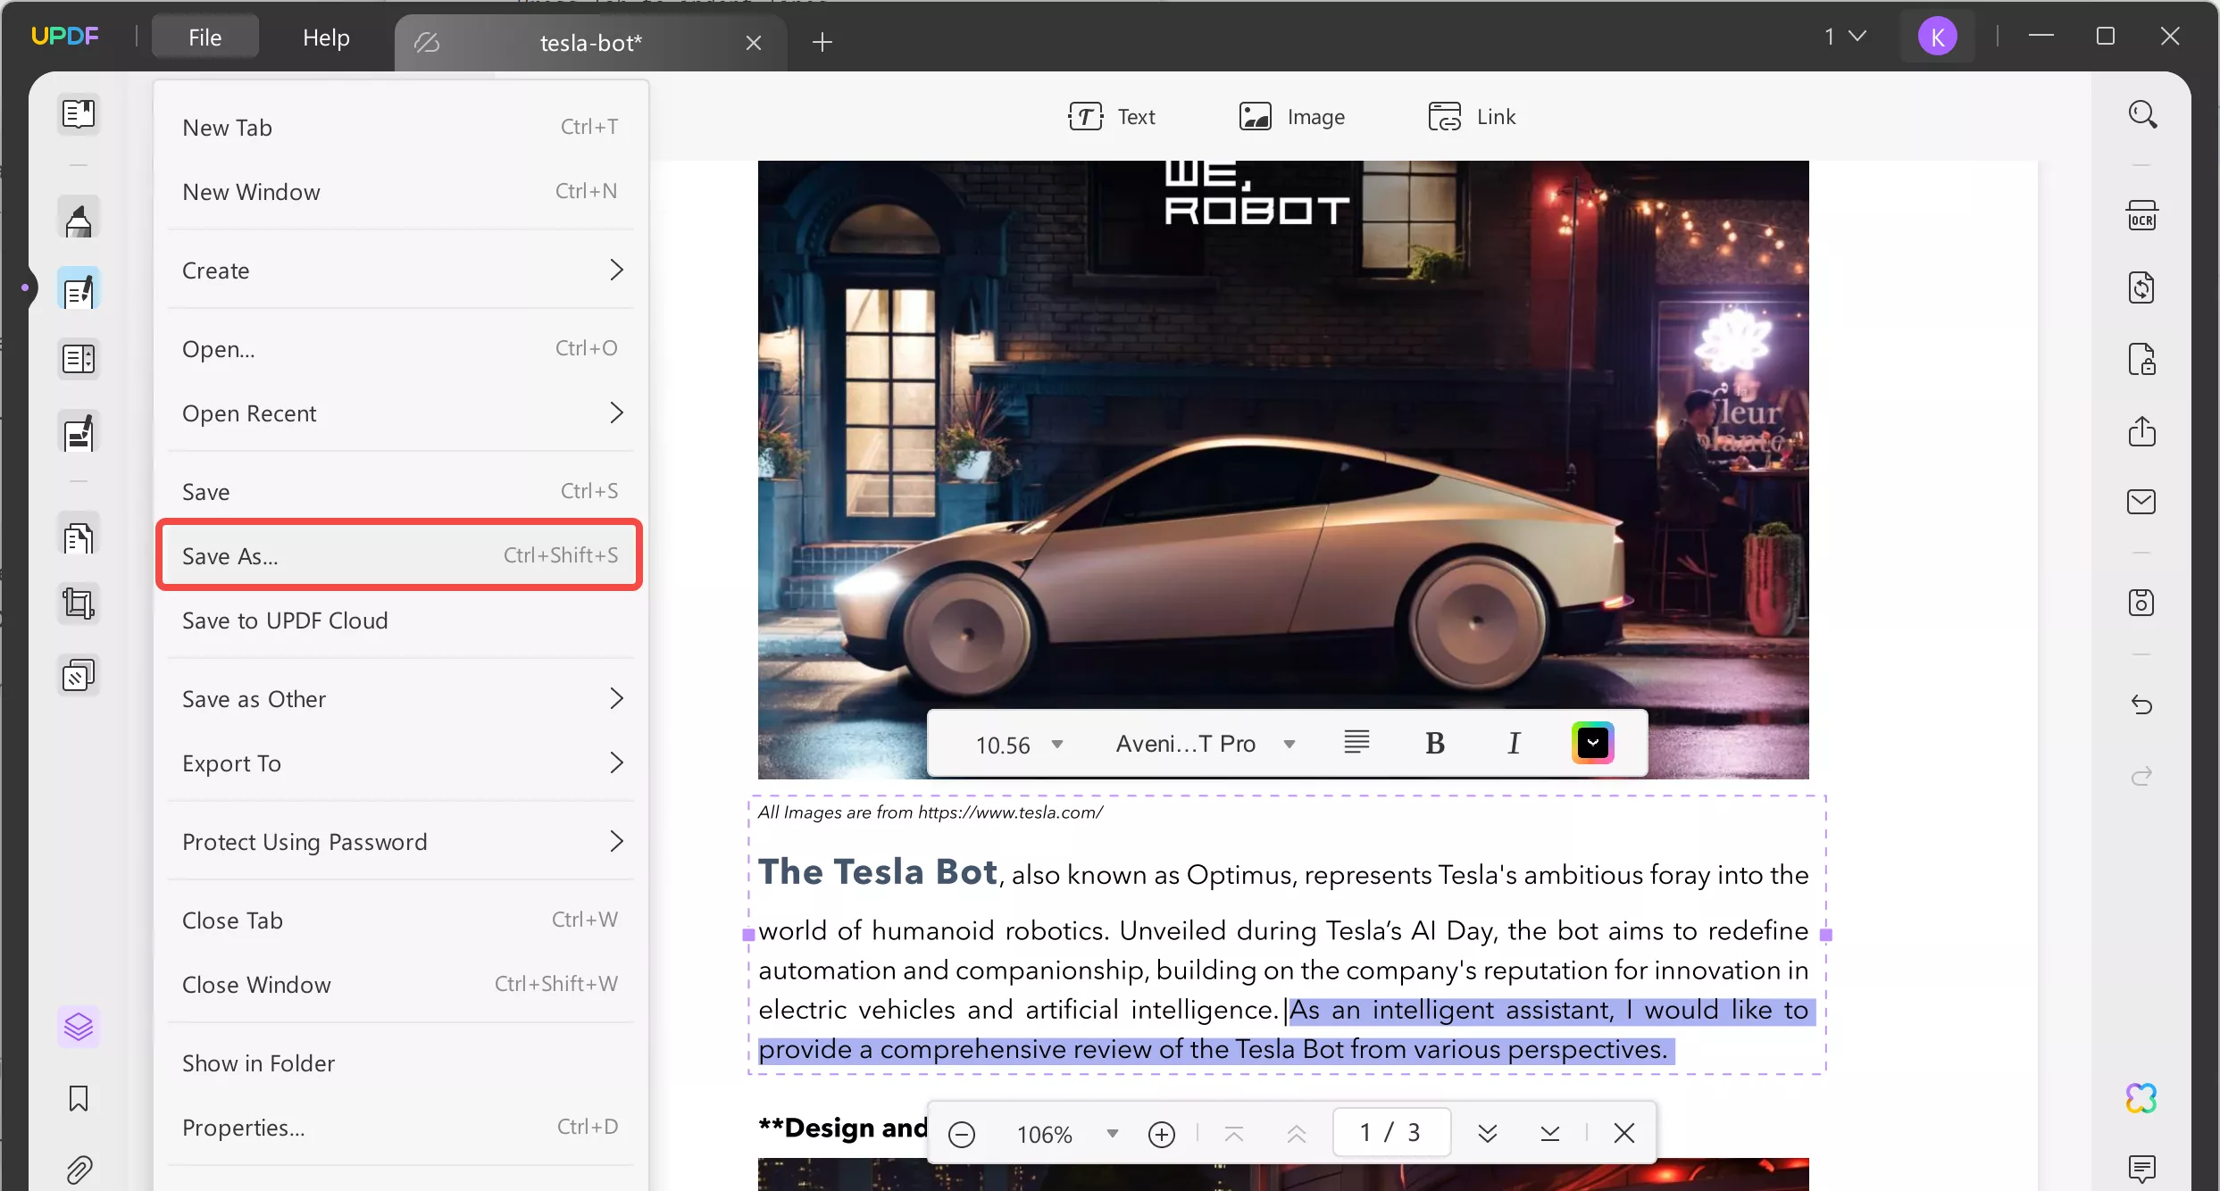
Task: Zoom out with the minus icon
Action: coord(962,1134)
